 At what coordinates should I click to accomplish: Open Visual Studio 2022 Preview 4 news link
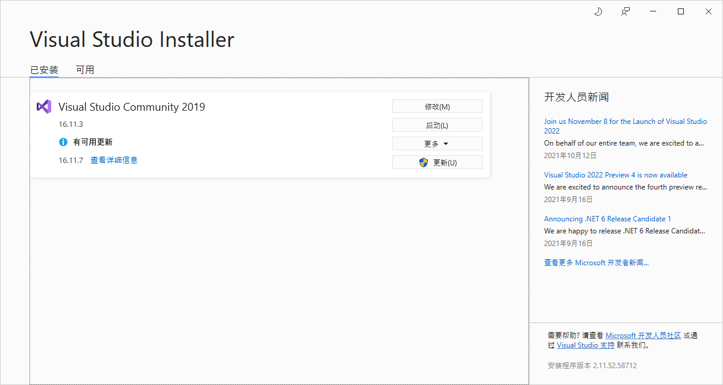pos(616,175)
